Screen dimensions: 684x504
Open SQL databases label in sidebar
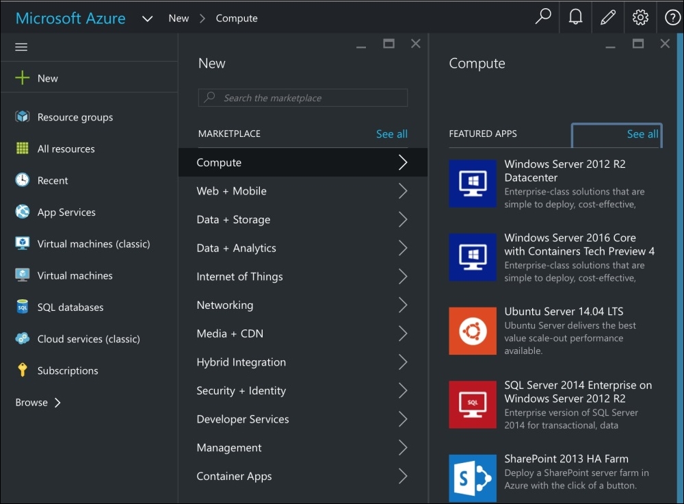pos(70,307)
